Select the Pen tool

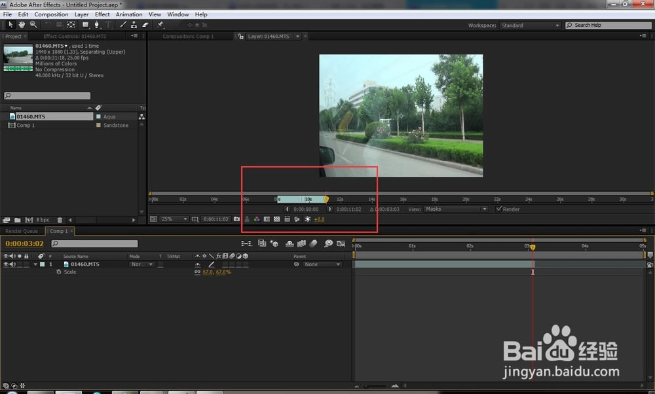tap(97, 24)
